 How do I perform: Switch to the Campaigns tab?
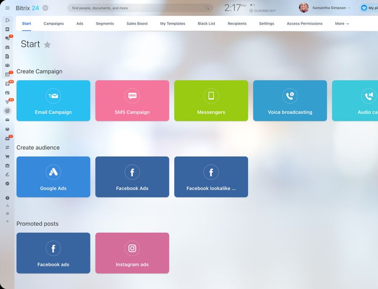pyautogui.click(x=54, y=23)
